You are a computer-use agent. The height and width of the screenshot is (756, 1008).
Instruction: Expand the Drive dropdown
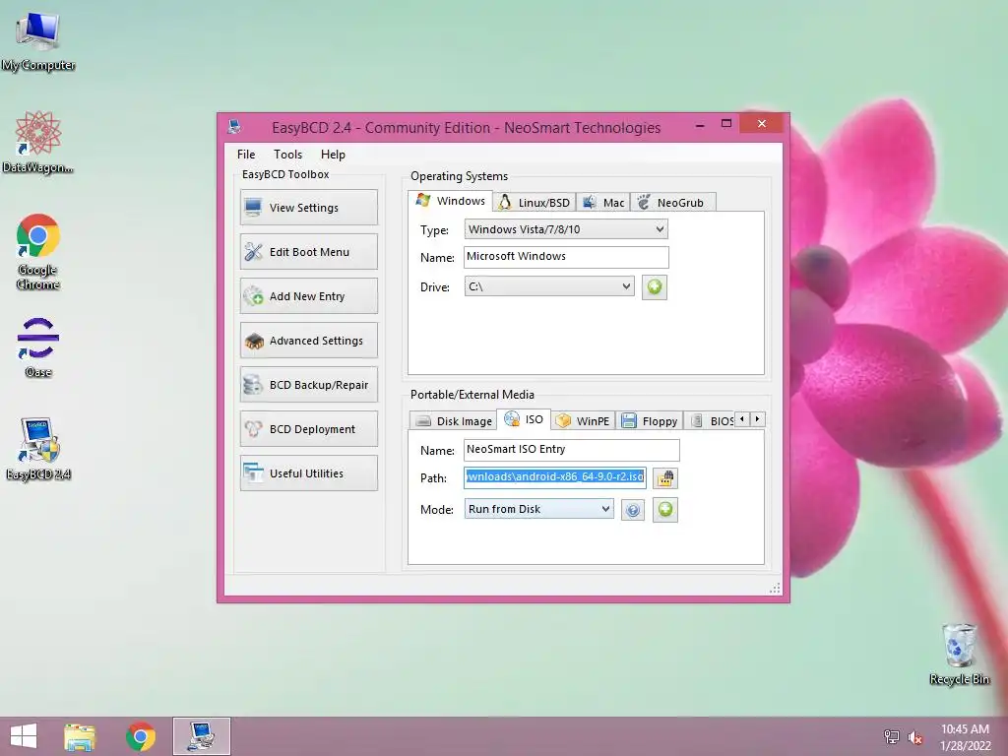[549, 286]
